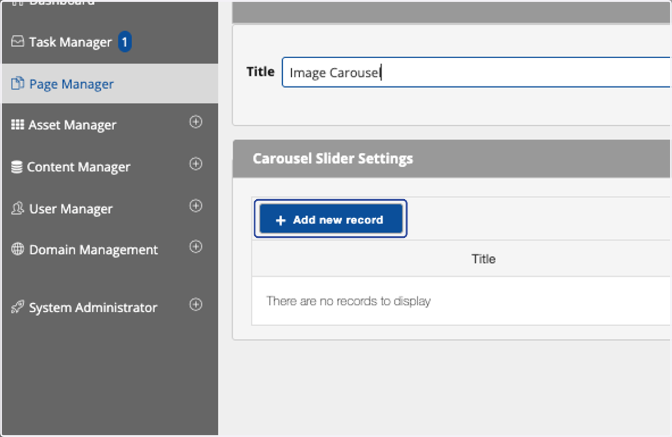The image size is (672, 437).
Task: Expand the User Manager submenu plus
Action: [x=195, y=206]
